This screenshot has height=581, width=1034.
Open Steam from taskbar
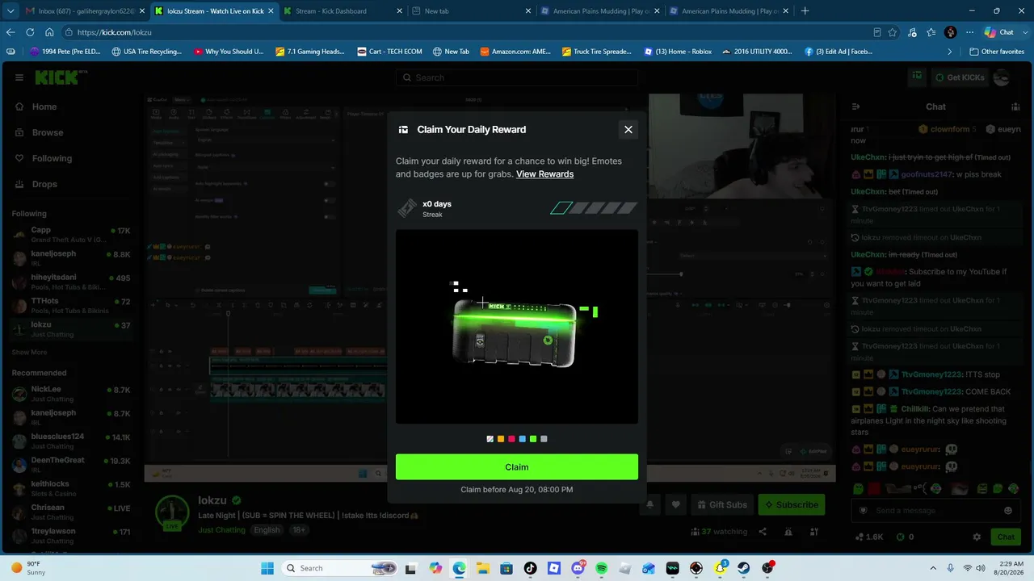(744, 568)
